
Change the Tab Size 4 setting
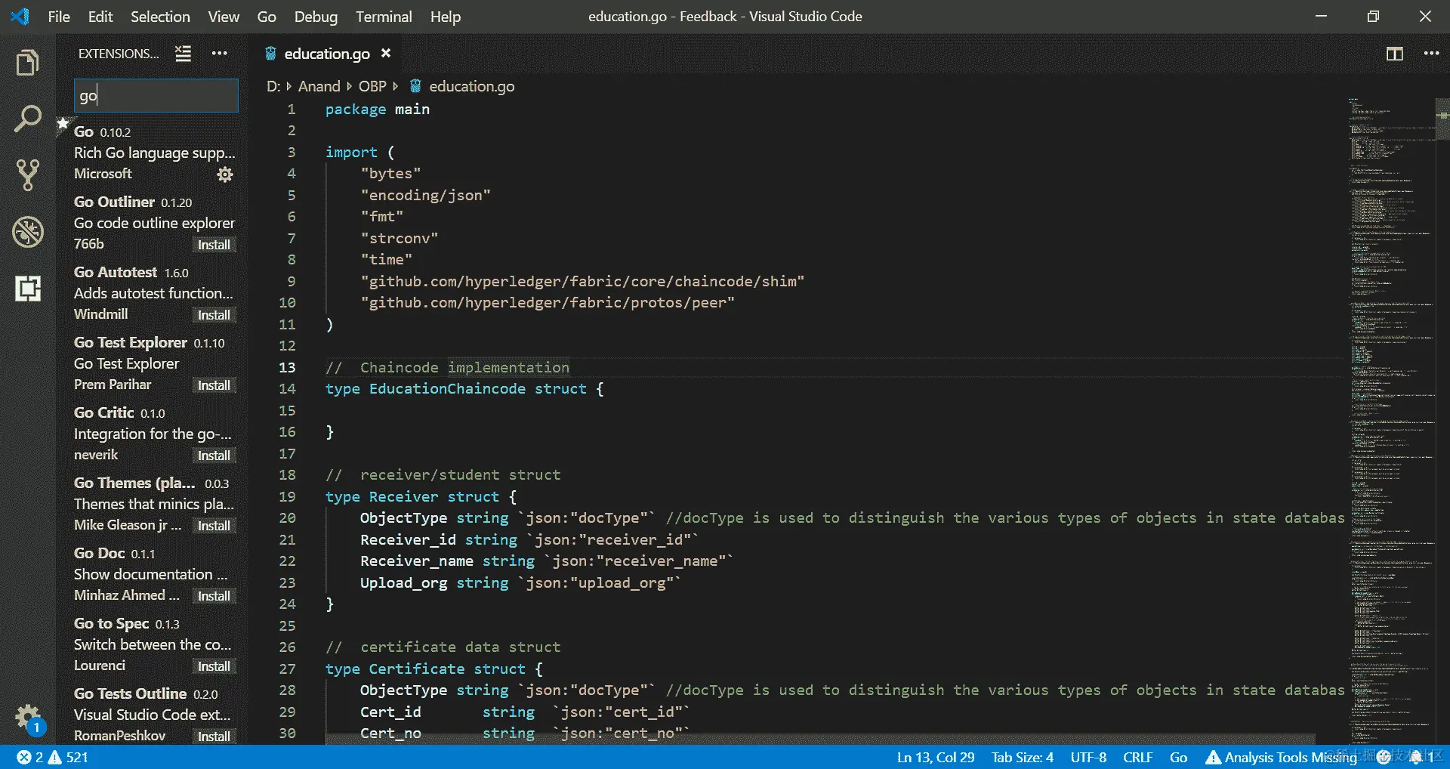click(x=1022, y=757)
